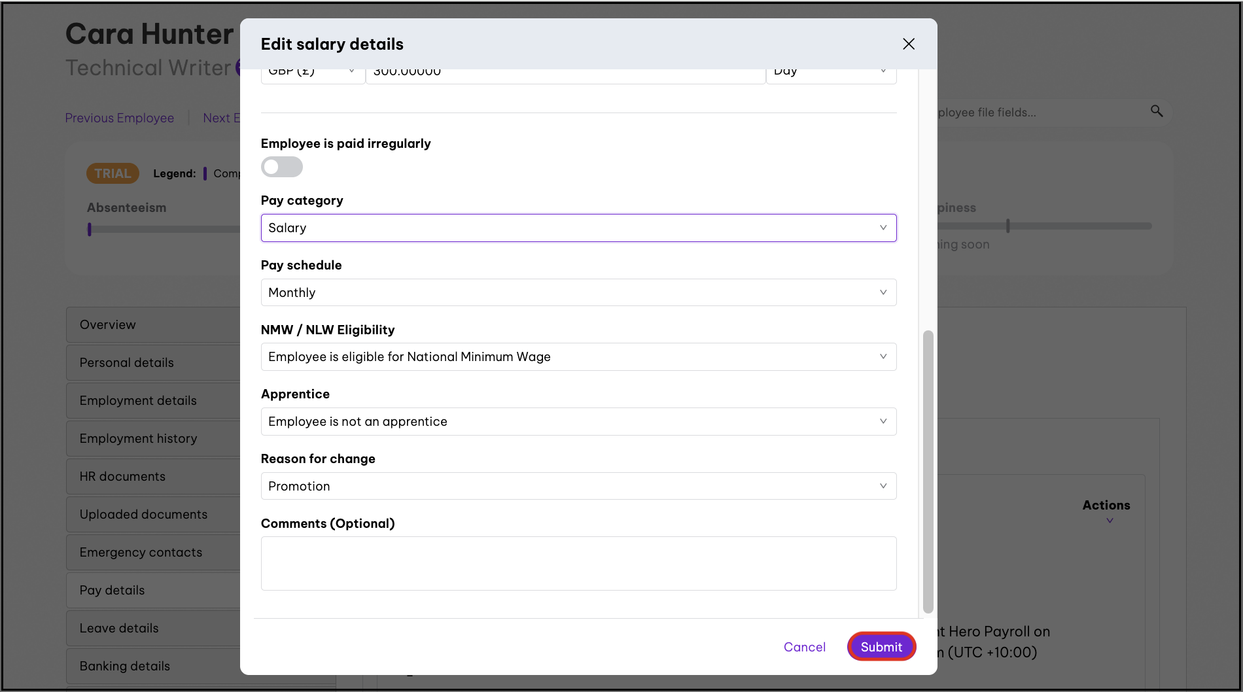Go to Previous Employee
This screenshot has width=1243, height=692.
click(120, 118)
